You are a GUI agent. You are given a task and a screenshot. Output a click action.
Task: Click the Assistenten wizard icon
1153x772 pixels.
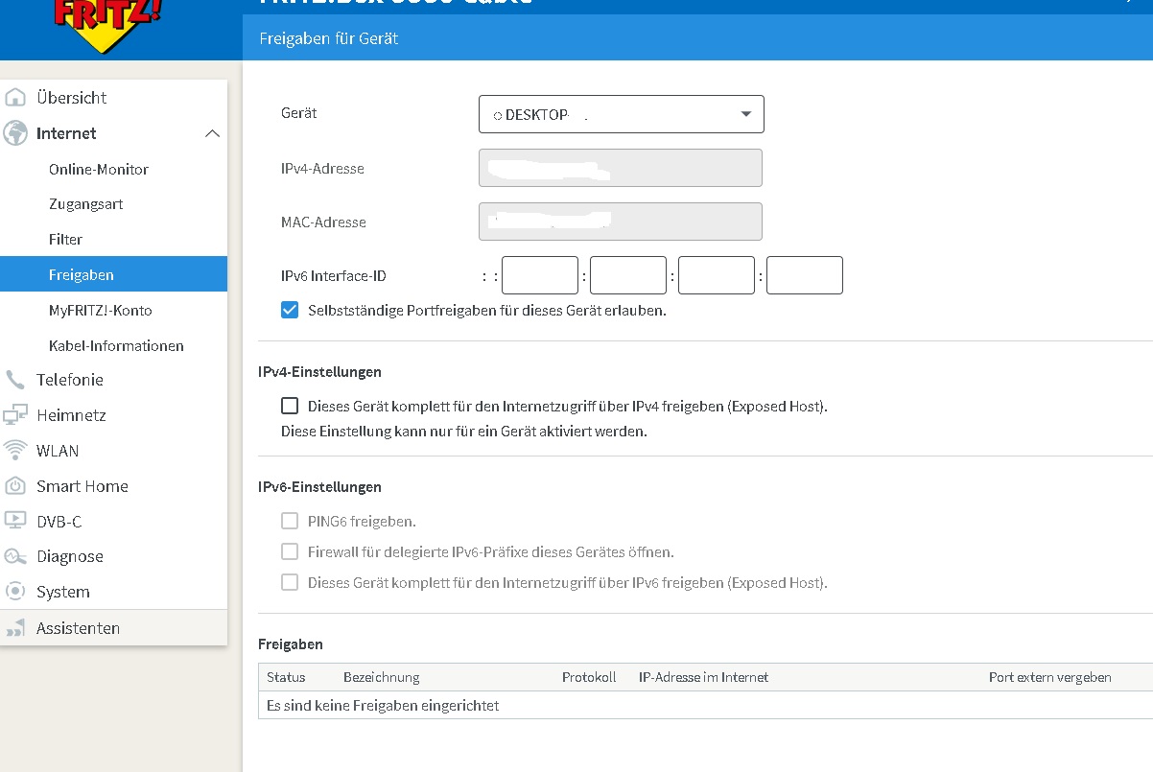pyautogui.click(x=15, y=628)
